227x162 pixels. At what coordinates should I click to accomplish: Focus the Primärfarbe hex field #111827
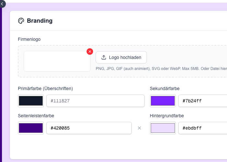click(x=95, y=101)
